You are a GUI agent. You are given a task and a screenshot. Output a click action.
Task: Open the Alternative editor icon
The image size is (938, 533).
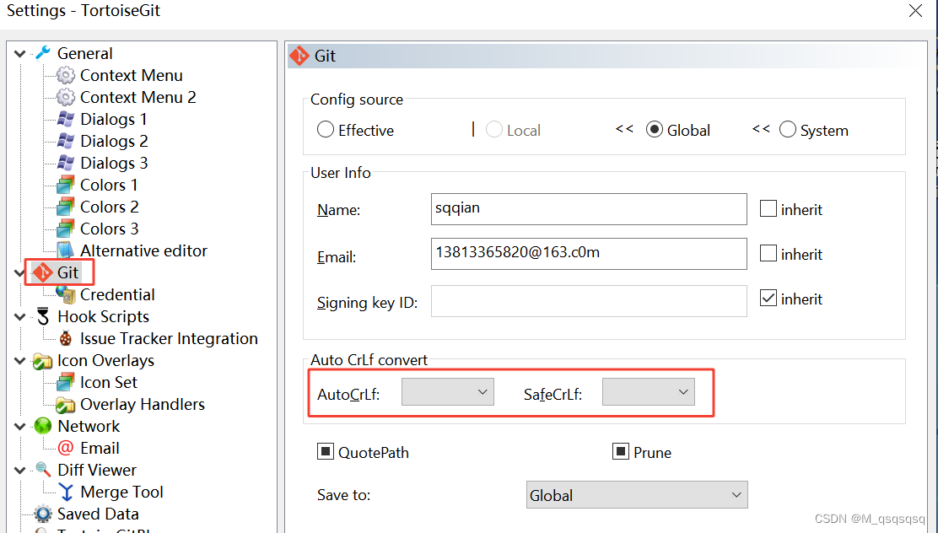click(66, 250)
